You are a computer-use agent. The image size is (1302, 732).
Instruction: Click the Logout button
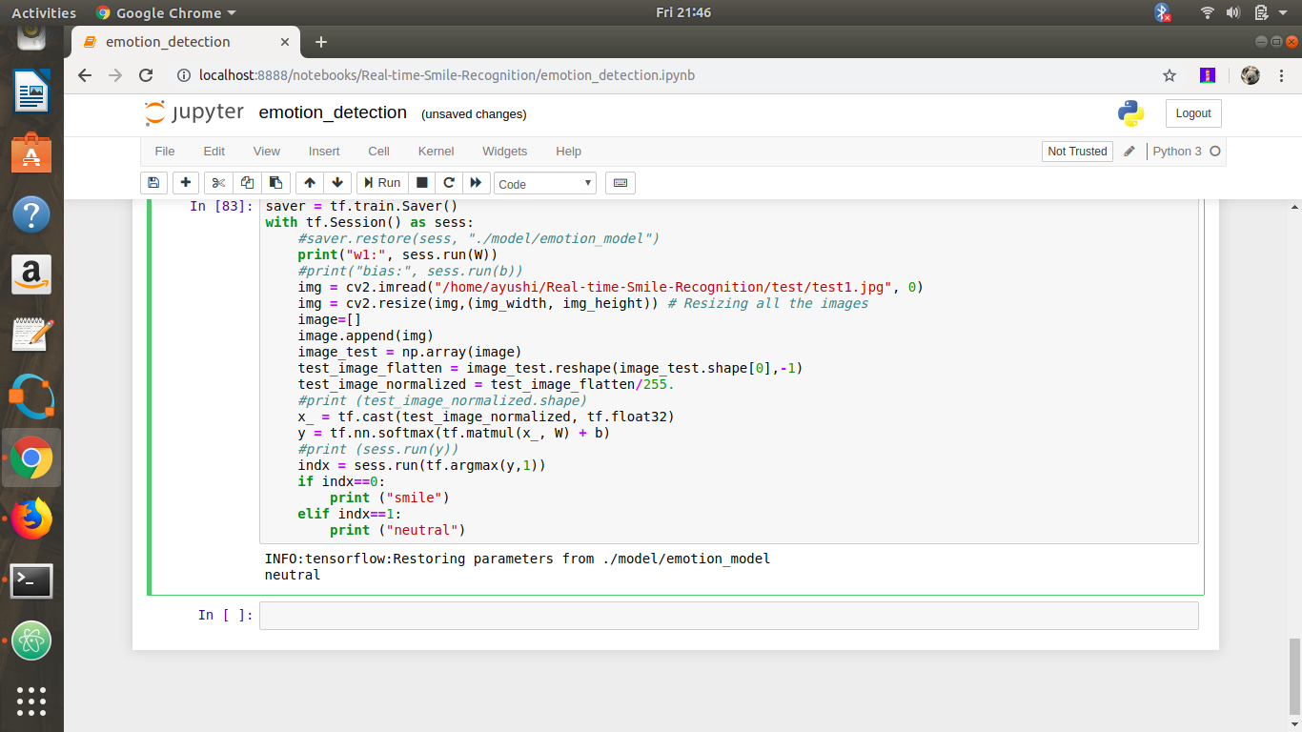click(x=1192, y=113)
